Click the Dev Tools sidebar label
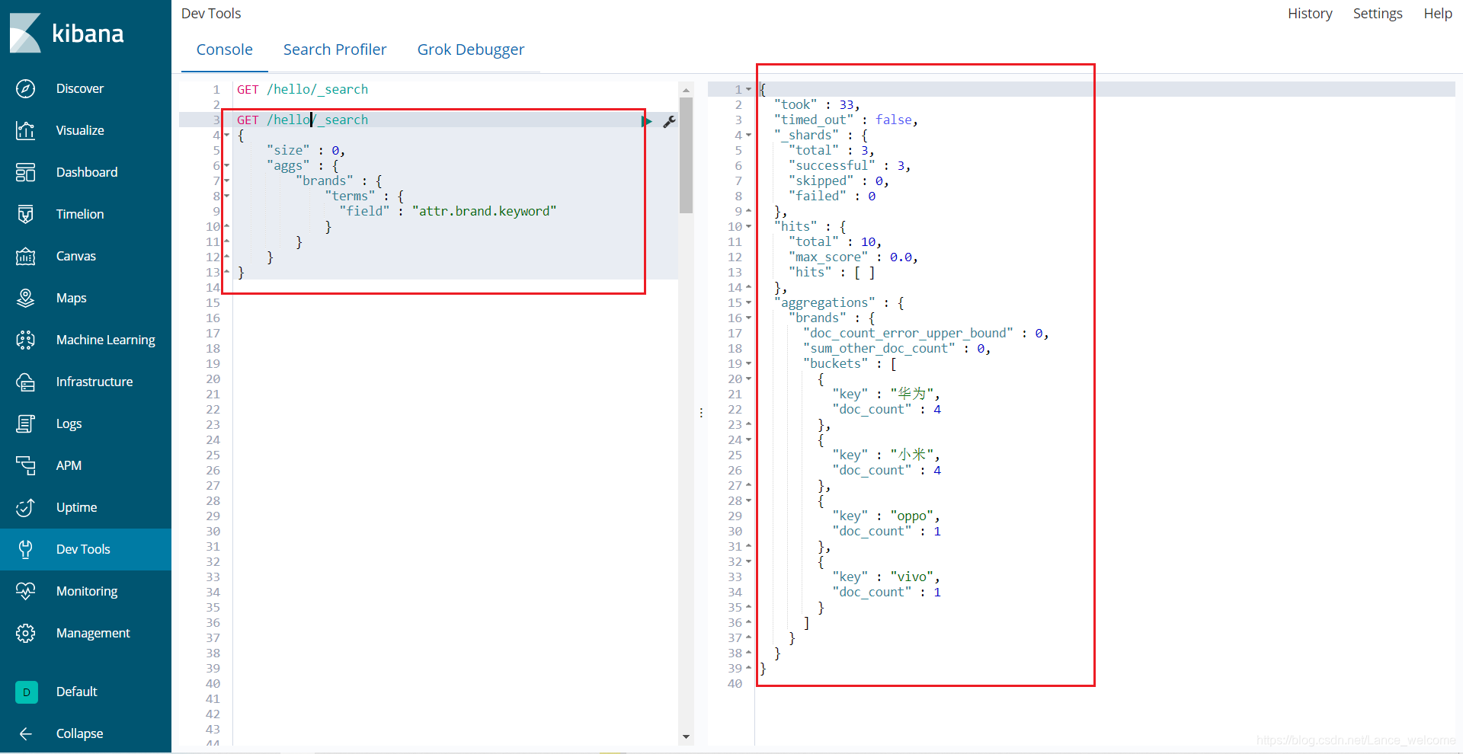1463x754 pixels. click(83, 549)
